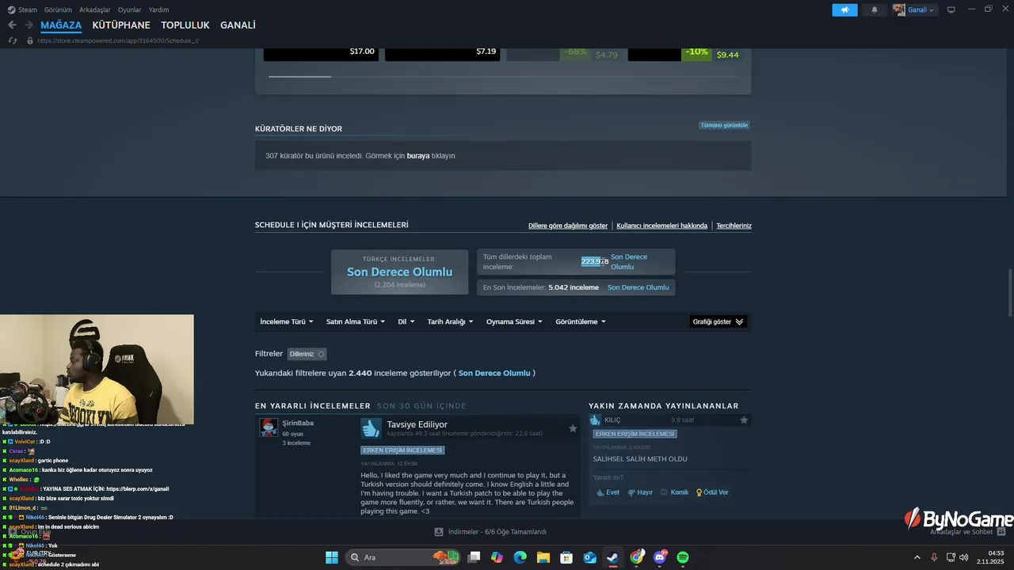
Task: Open the Dil filter dropdown
Action: [406, 321]
